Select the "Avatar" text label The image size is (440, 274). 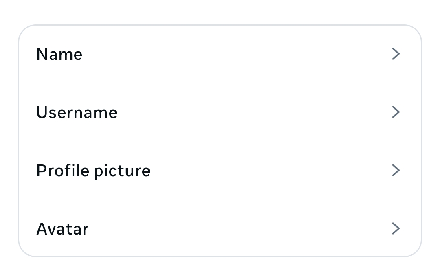(62, 229)
